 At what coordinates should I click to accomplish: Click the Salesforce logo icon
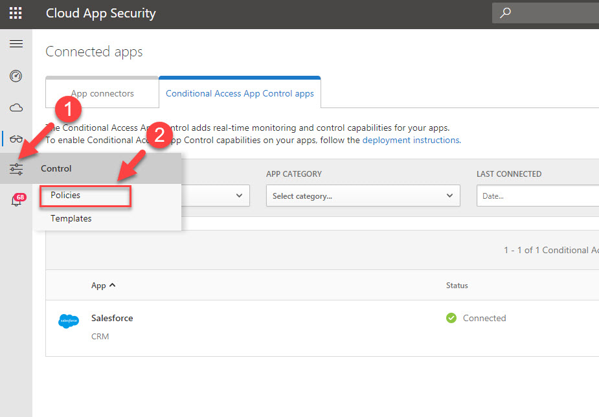click(69, 321)
